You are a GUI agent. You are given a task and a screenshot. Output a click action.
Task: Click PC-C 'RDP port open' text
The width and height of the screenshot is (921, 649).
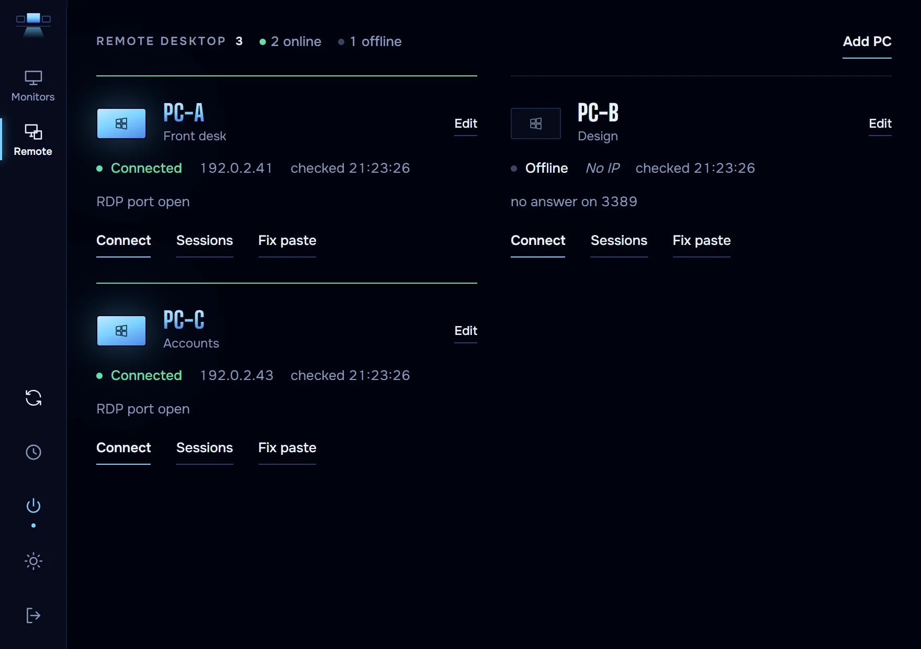pos(143,409)
